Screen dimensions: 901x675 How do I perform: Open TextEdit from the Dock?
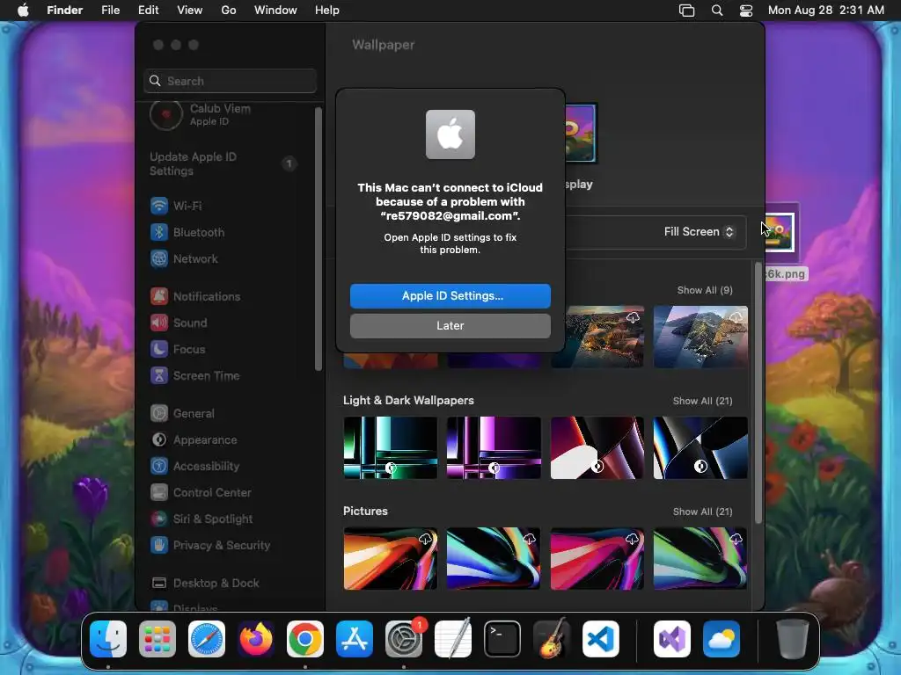[x=453, y=639]
